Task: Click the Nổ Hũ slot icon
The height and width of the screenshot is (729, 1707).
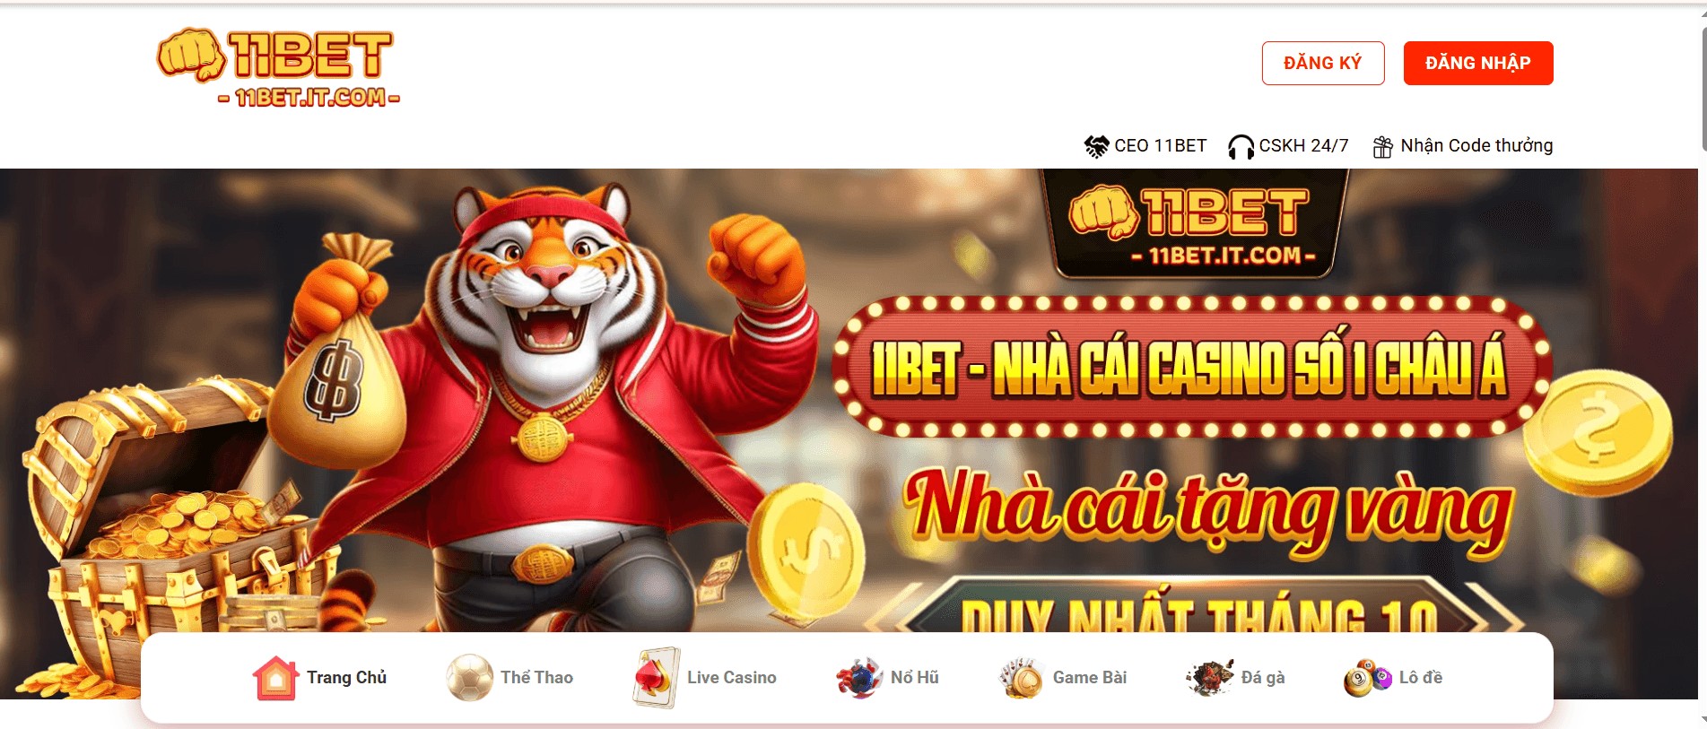Action: click(859, 678)
